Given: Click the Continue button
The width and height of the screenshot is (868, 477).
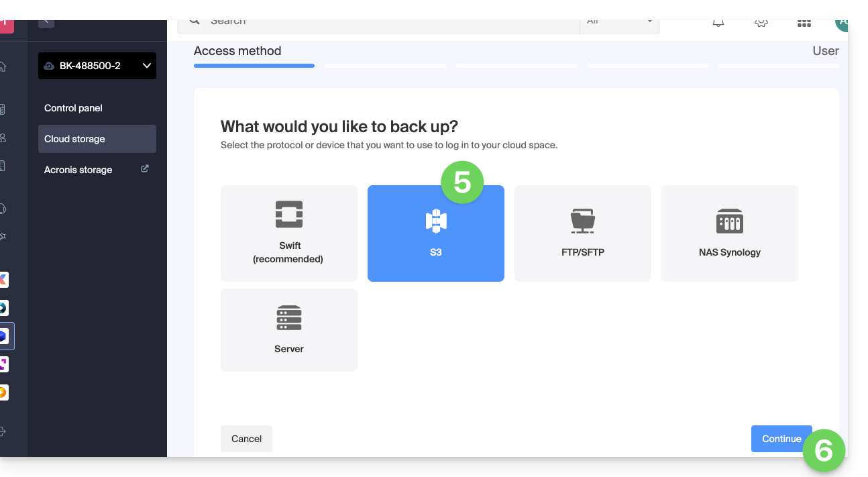Looking at the screenshot, I should coord(781,439).
